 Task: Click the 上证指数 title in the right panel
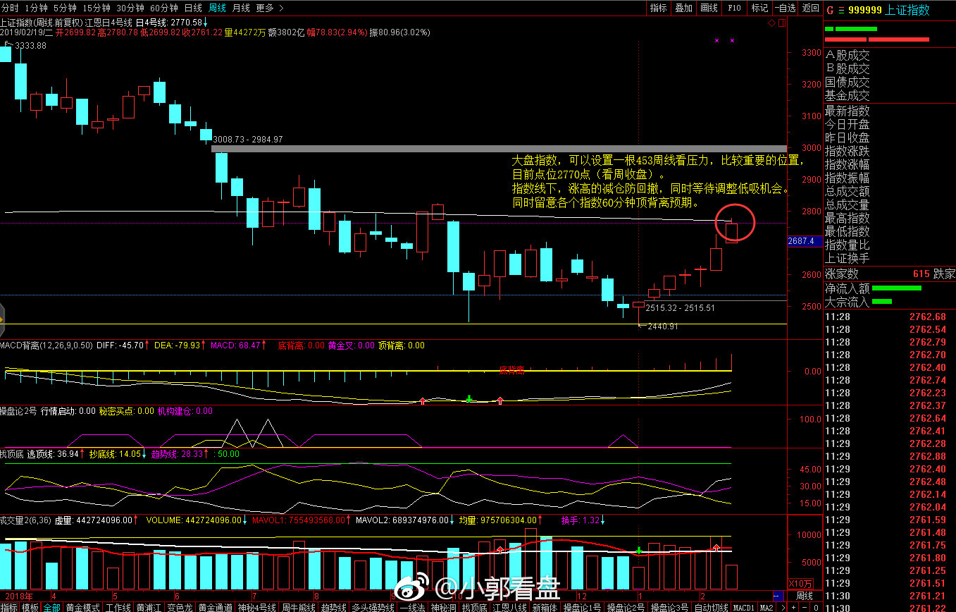tap(908, 10)
